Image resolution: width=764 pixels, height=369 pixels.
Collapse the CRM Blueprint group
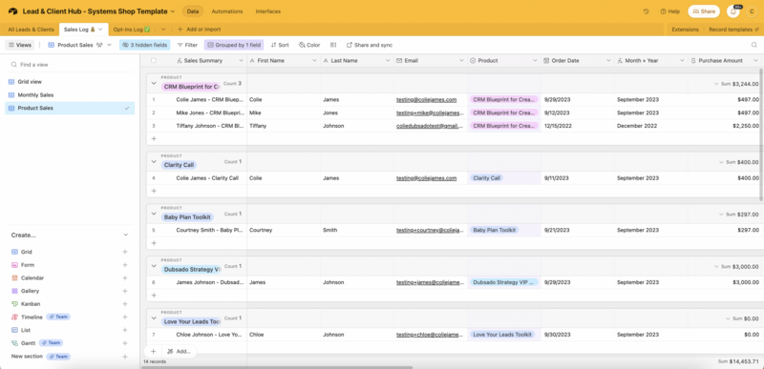pos(154,83)
